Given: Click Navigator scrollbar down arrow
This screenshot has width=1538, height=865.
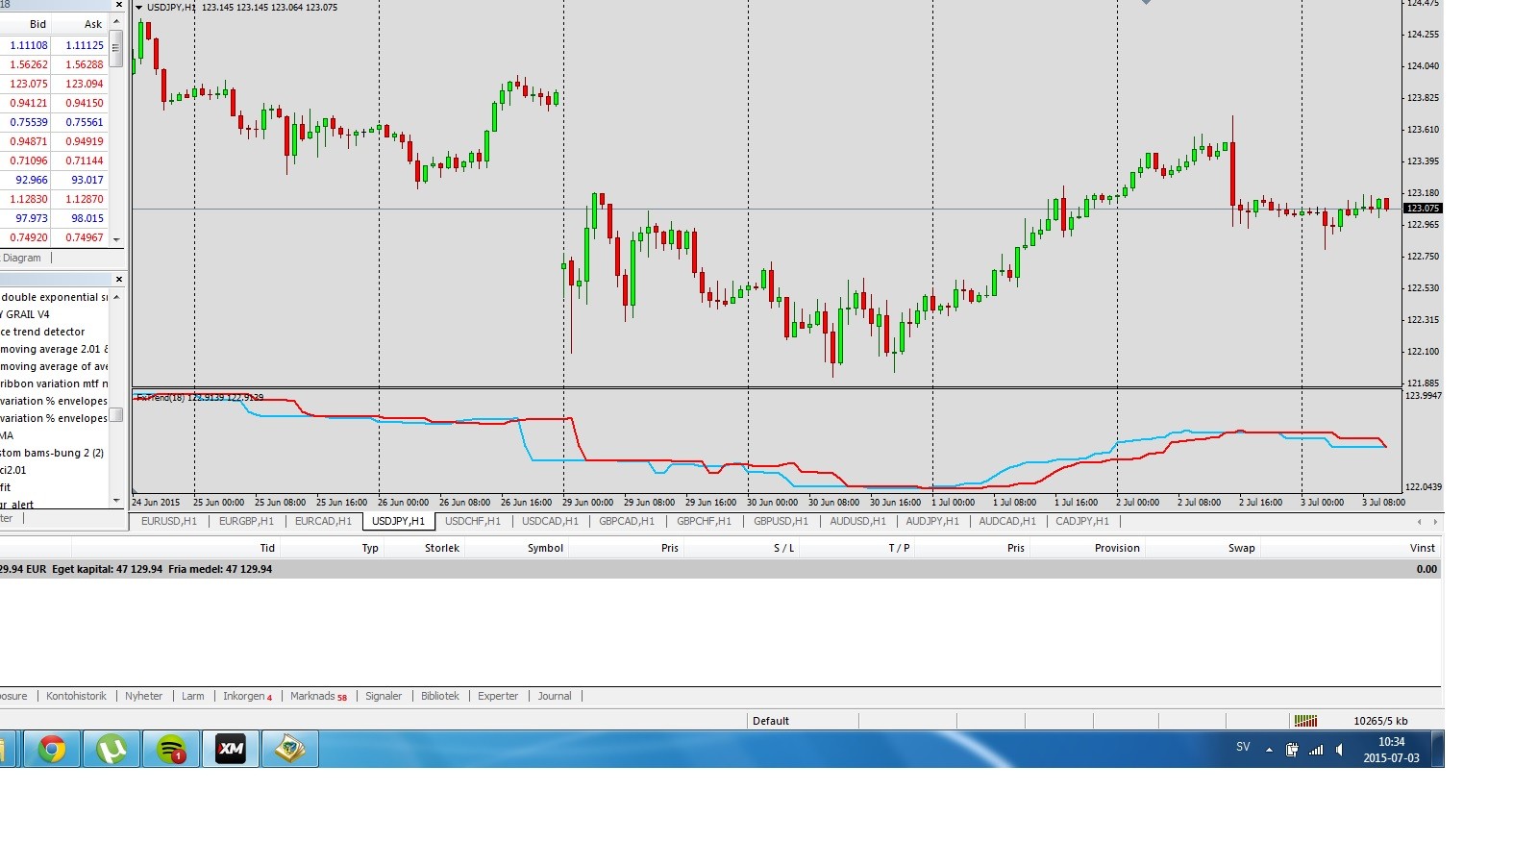Looking at the screenshot, I should [x=116, y=500].
